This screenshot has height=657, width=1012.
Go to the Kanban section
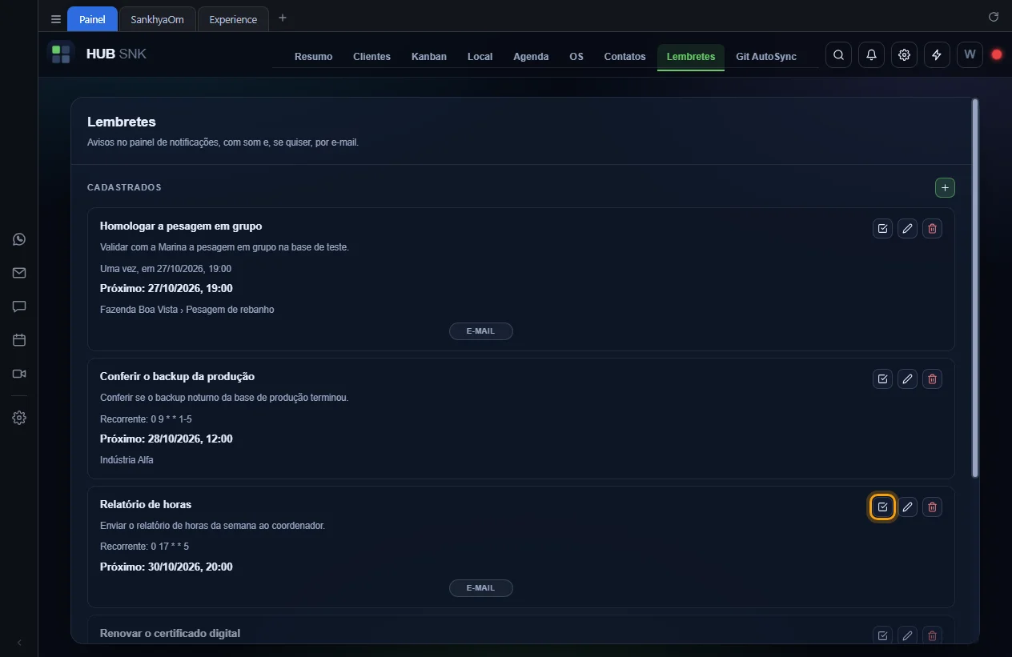pos(429,56)
